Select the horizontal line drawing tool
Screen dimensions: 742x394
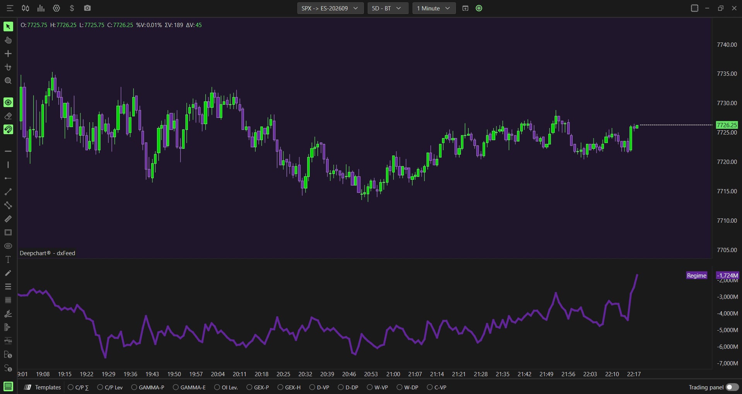(x=8, y=151)
